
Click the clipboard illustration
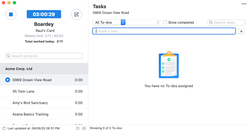tap(169, 65)
